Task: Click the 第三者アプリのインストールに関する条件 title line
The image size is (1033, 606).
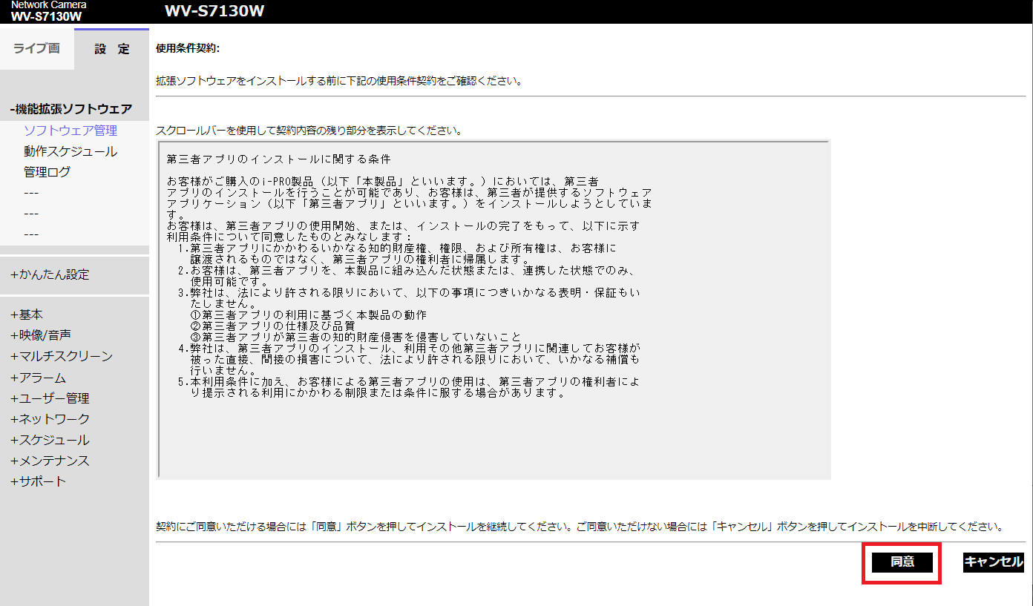Action: [279, 159]
